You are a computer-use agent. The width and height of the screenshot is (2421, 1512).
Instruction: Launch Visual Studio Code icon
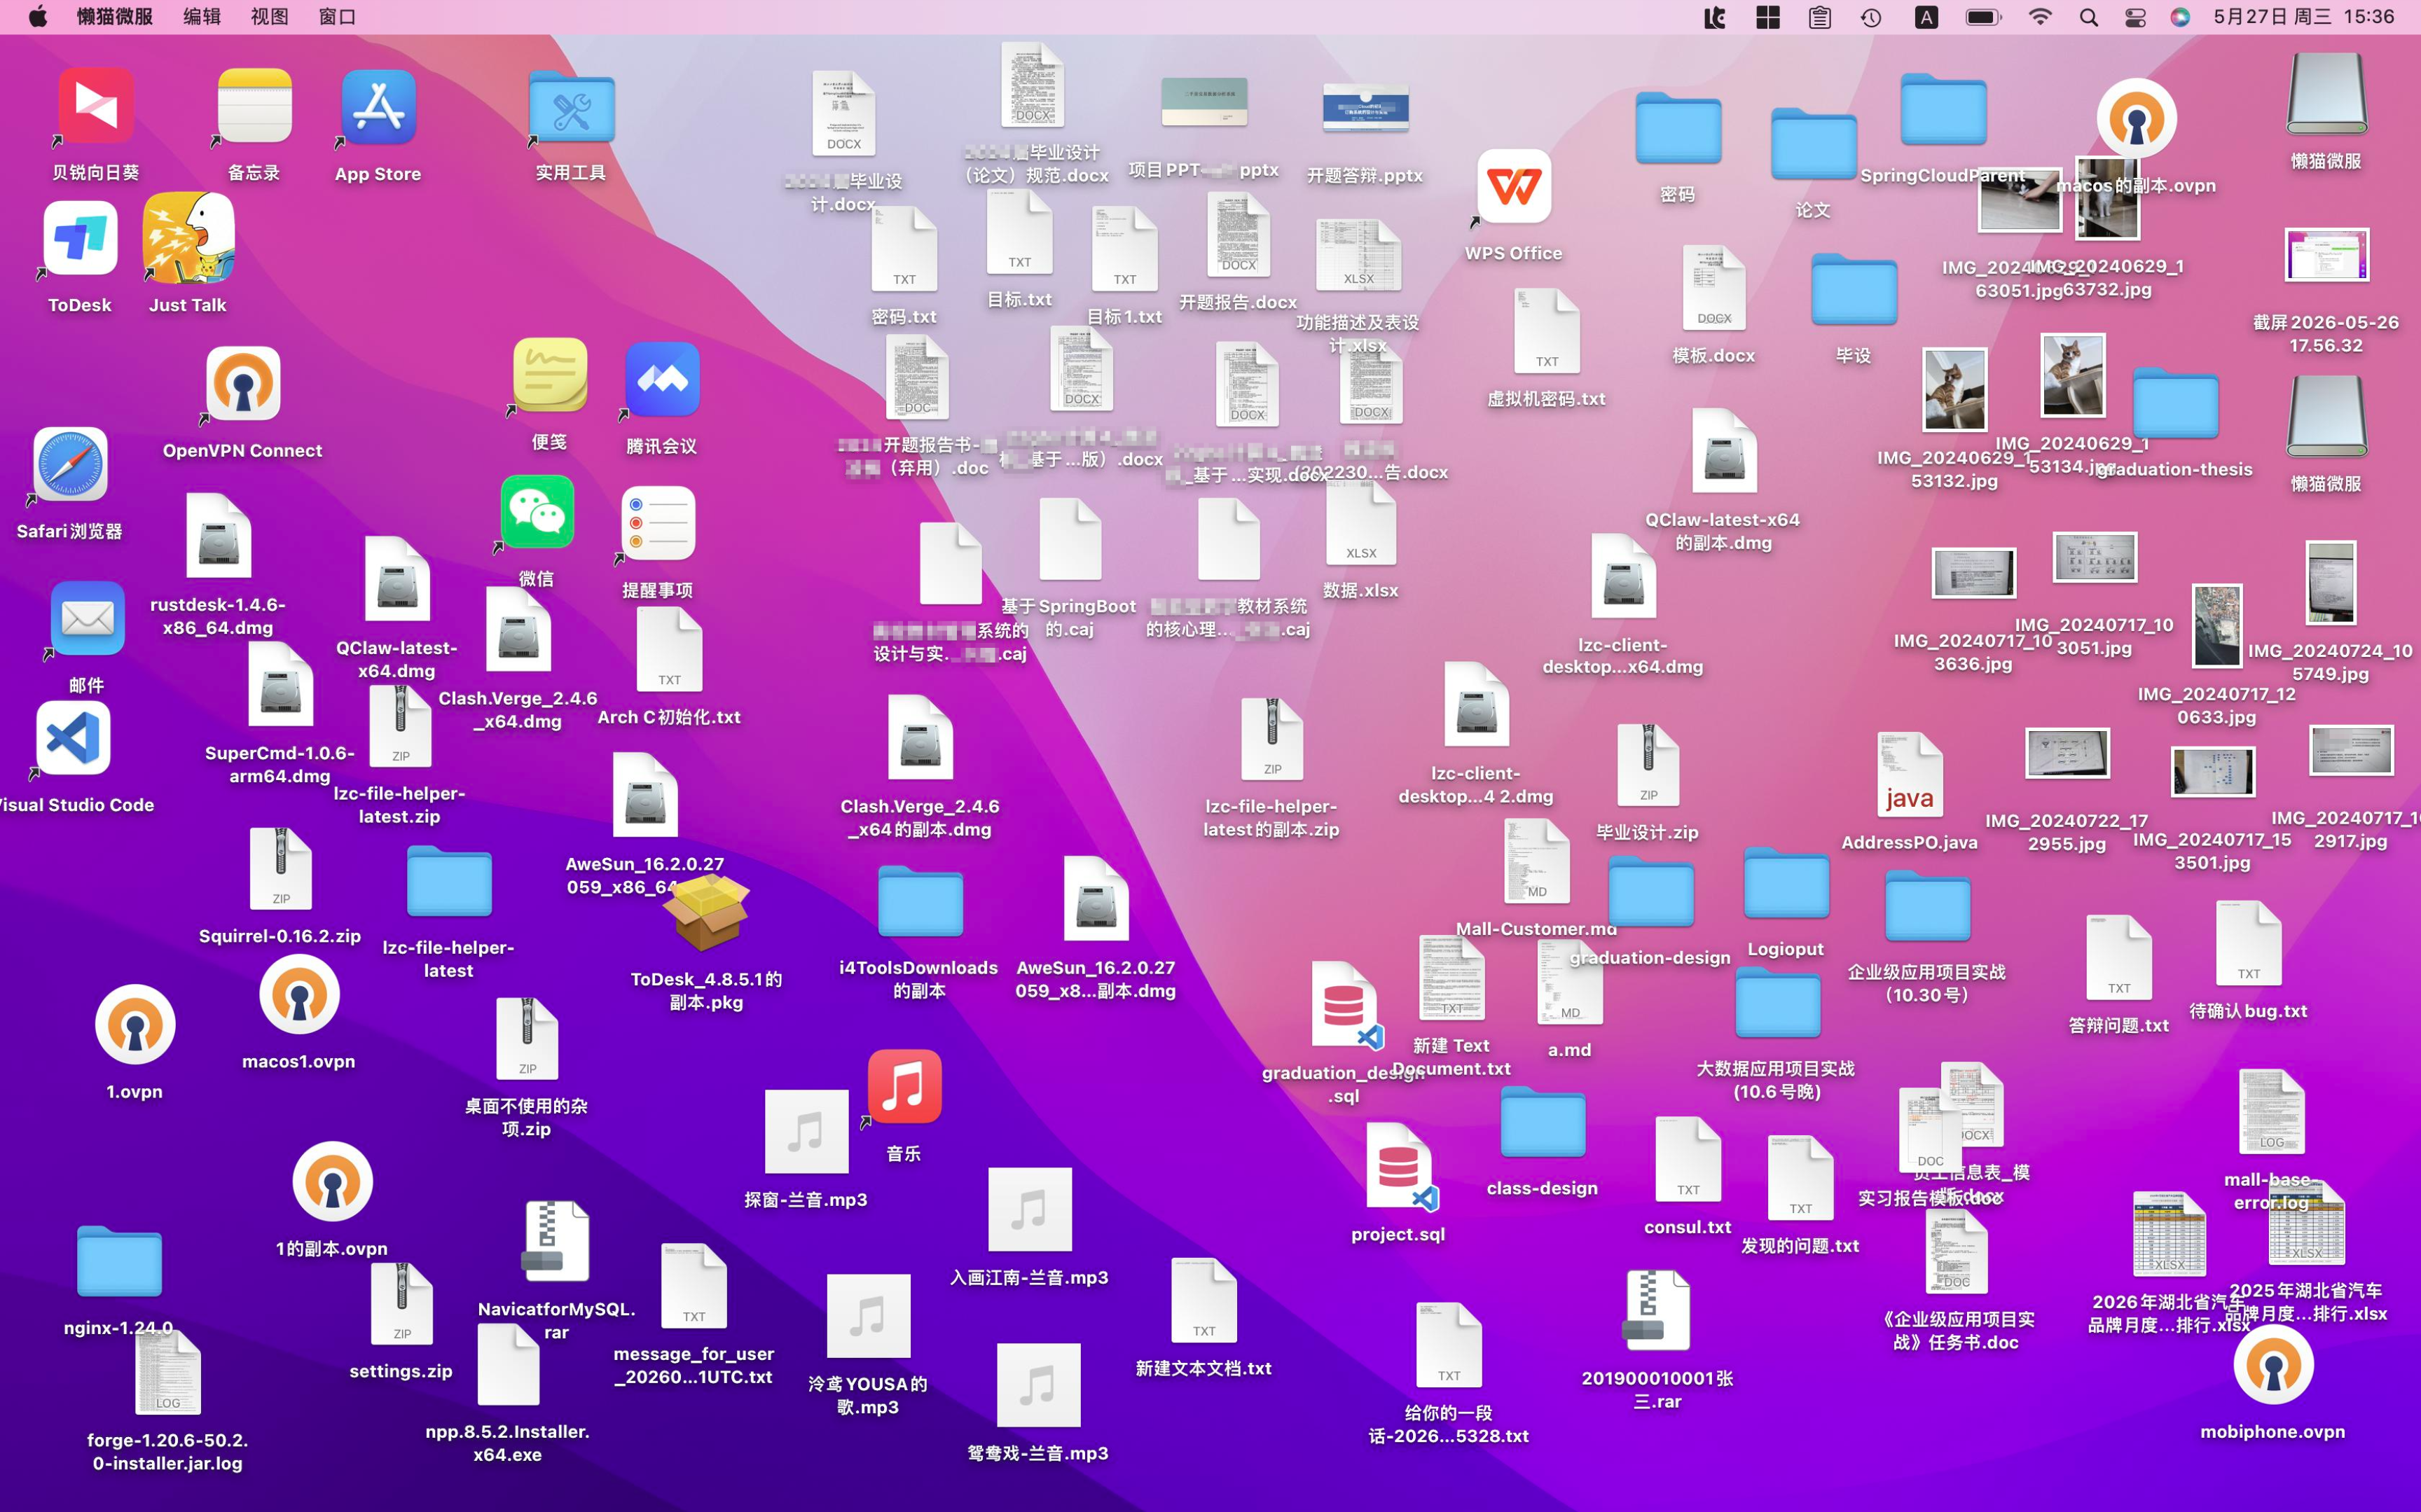[73, 739]
